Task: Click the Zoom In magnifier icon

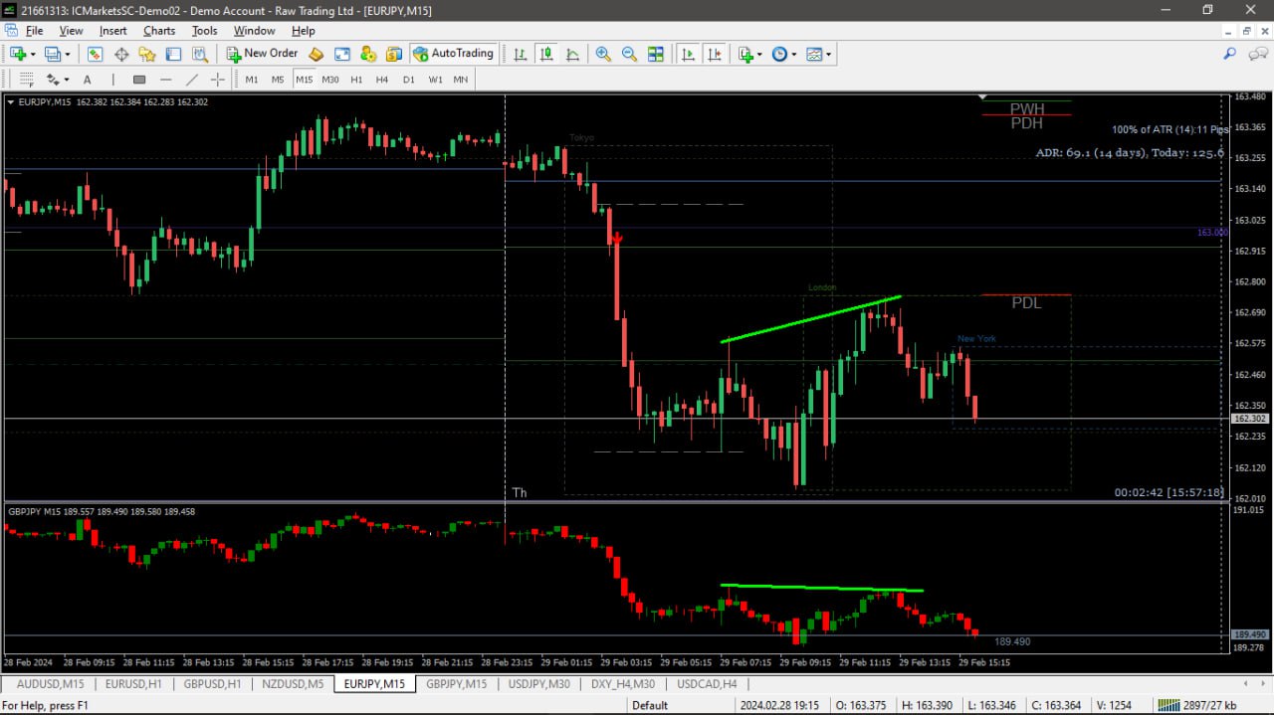Action: (603, 54)
